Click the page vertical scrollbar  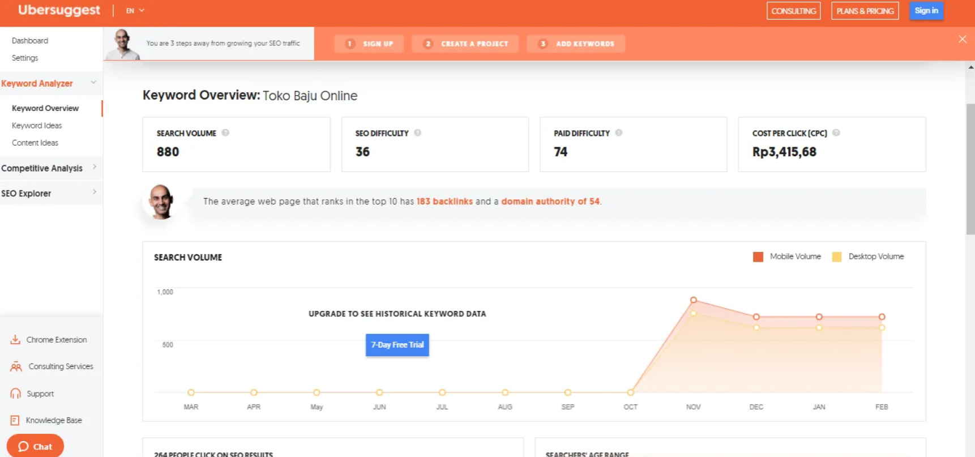click(x=970, y=169)
